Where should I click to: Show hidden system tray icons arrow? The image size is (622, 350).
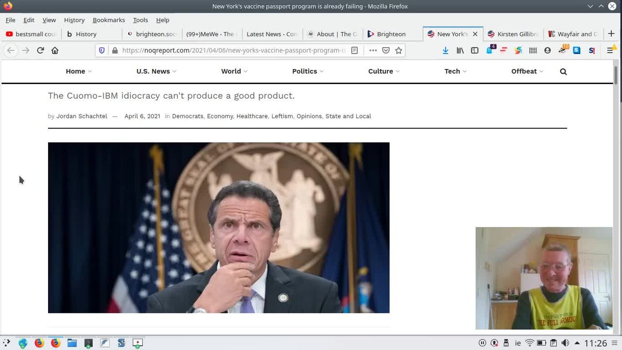tap(577, 343)
